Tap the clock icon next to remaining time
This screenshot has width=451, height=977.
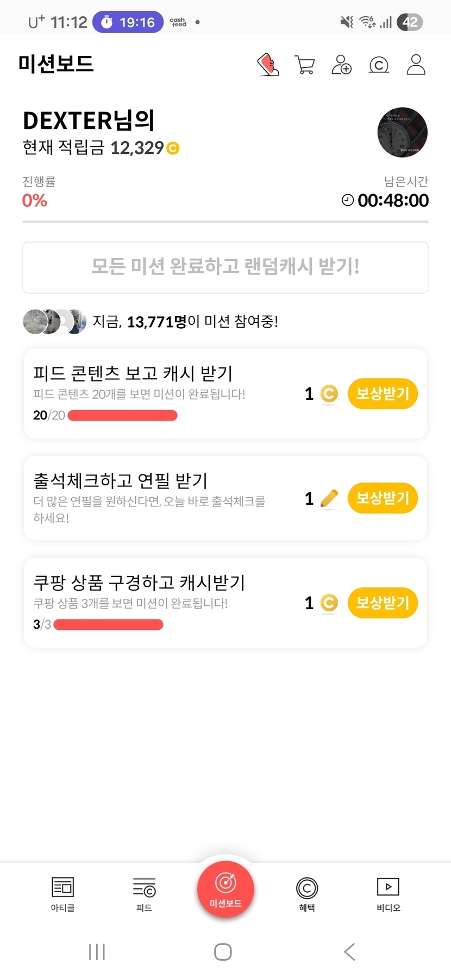point(347,200)
